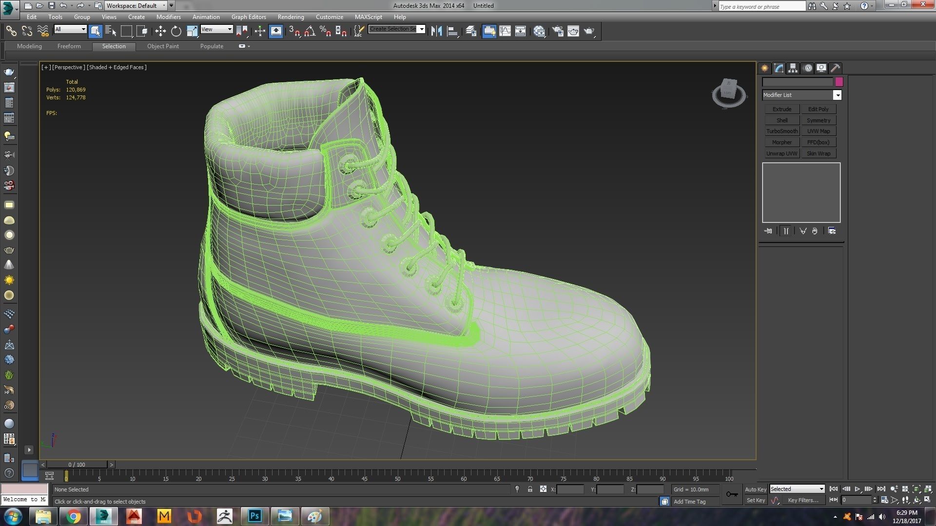Toggle Keyboard Shortcut Override
936x526 pixels.
[276, 31]
